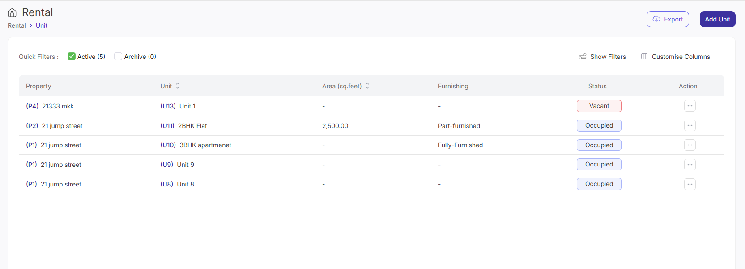
Task: Click Occupied status badge for Unit 8
Action: tap(599, 184)
